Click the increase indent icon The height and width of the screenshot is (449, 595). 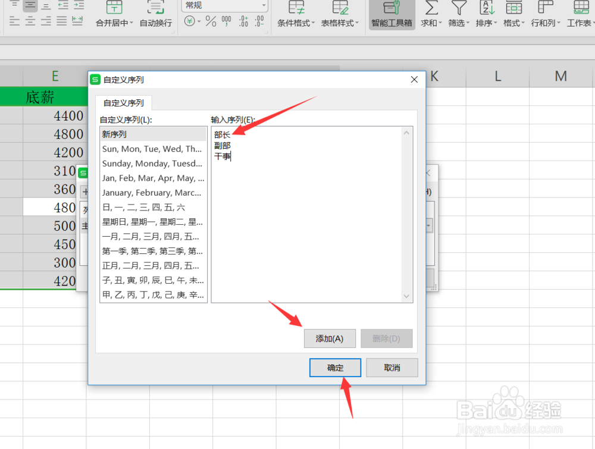click(x=79, y=5)
